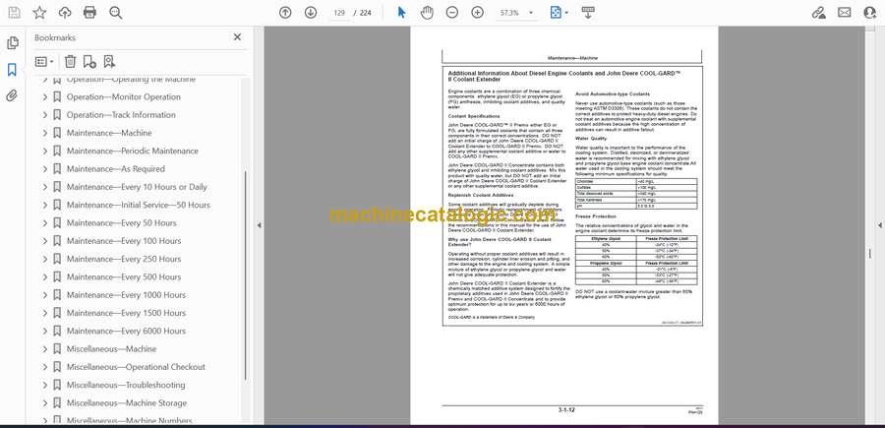Open the attachments paperclip panel
Viewport: 885px width, 428px height.
tap(12, 96)
